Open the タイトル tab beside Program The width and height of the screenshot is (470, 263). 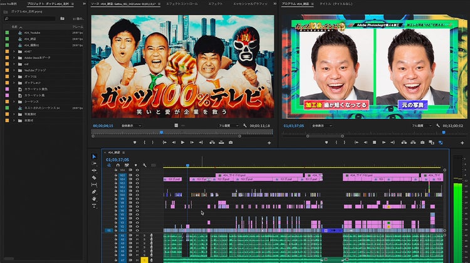(336, 4)
